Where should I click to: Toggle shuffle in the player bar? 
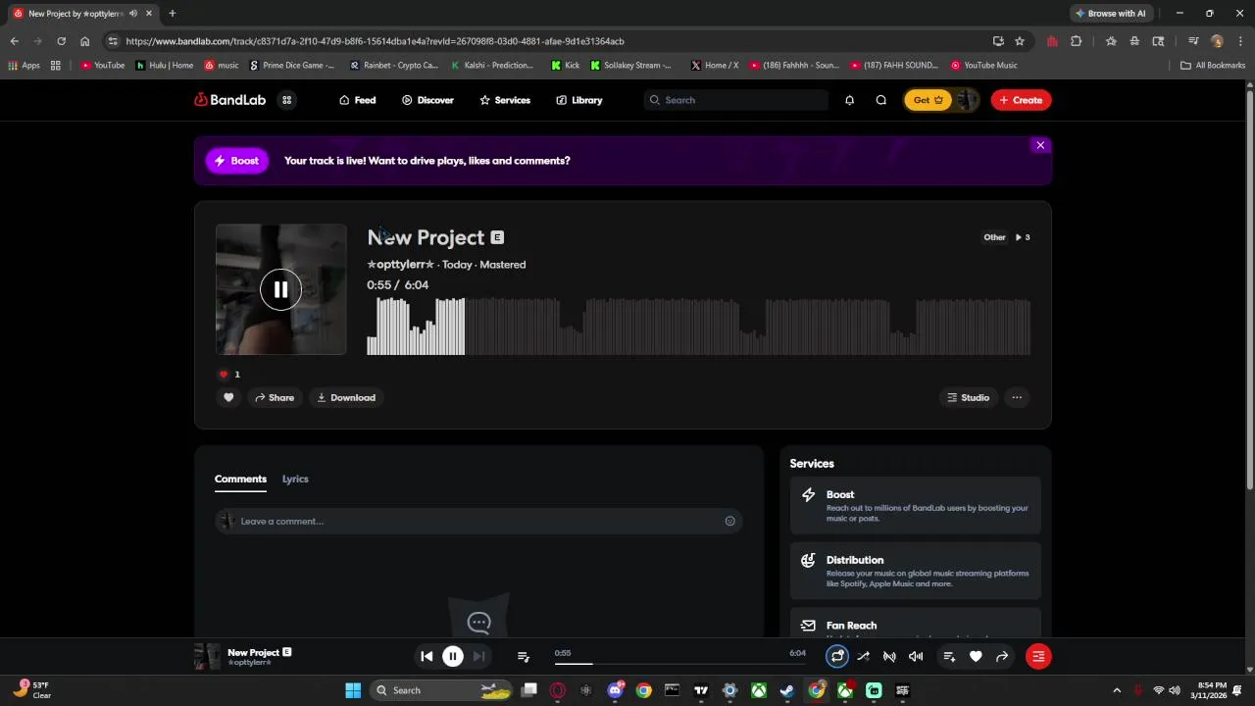863,656
